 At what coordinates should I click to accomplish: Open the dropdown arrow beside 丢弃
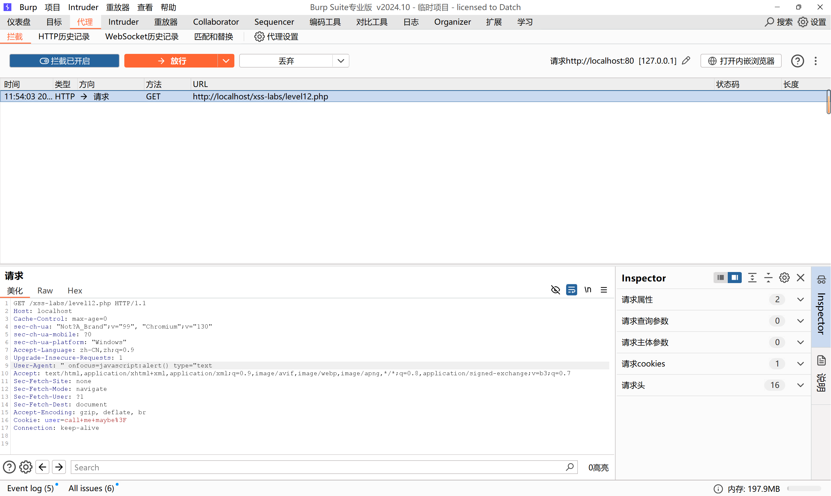341,61
